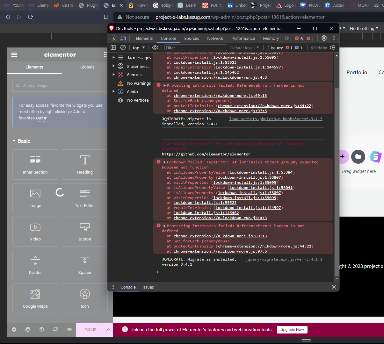The image size is (384, 344).
Task: Open the Elementor hamburger menu
Action: point(14,55)
